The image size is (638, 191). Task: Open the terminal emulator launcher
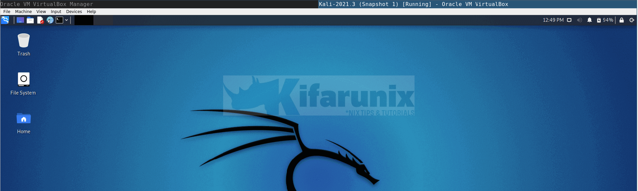coord(59,20)
